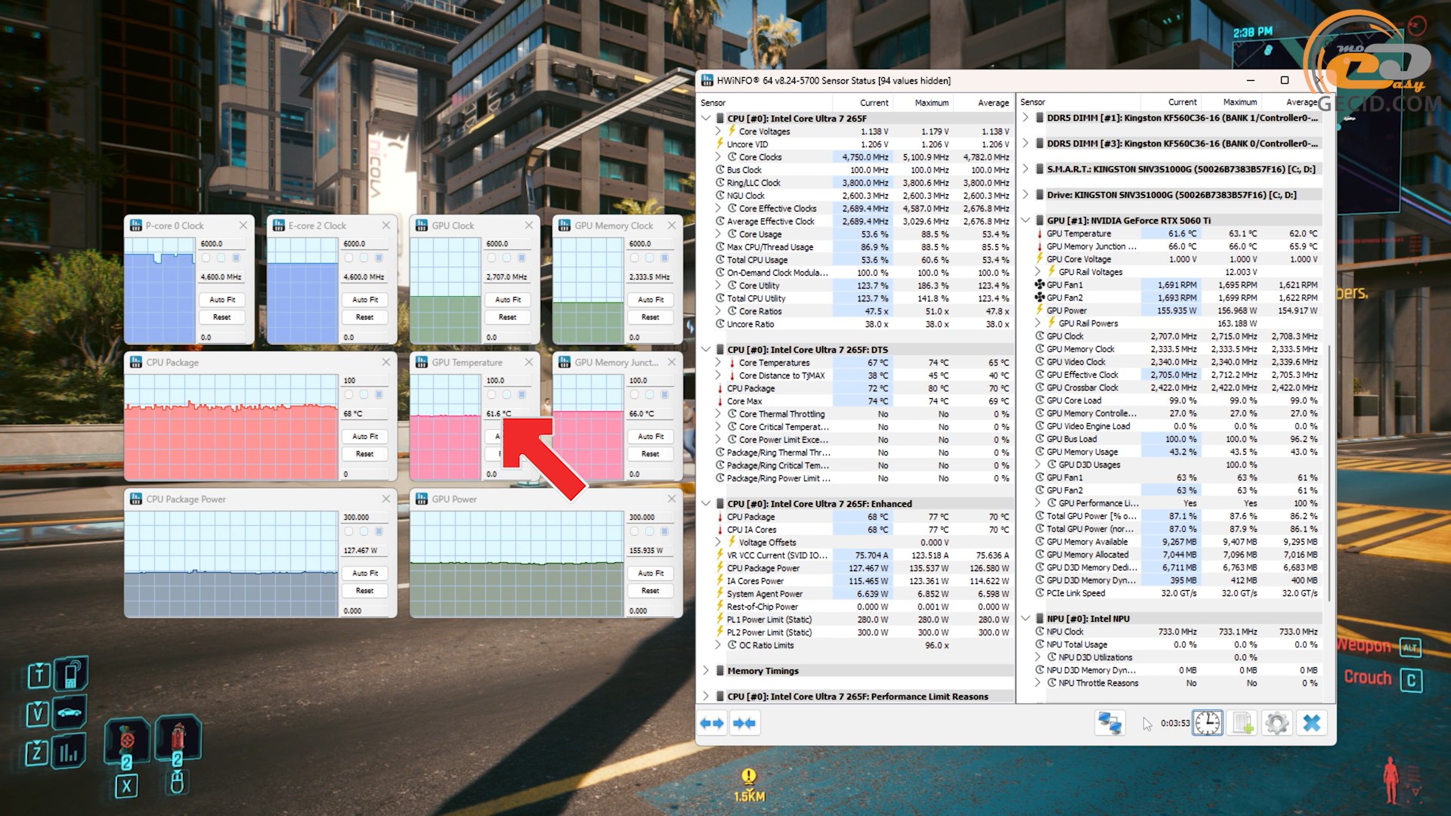Click the CPU Package graph window icon

click(136, 362)
